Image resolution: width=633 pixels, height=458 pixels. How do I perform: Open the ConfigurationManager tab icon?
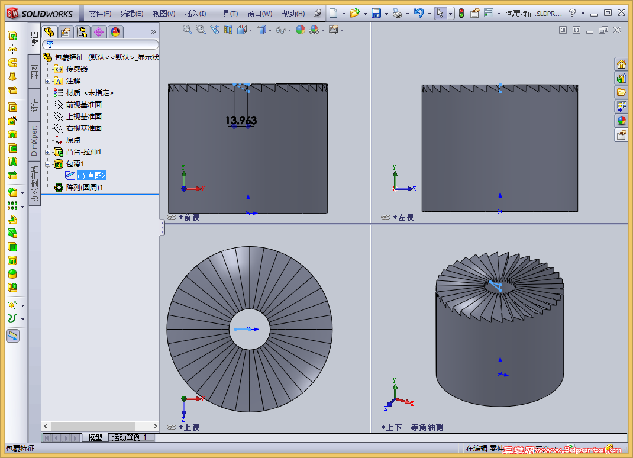point(82,32)
